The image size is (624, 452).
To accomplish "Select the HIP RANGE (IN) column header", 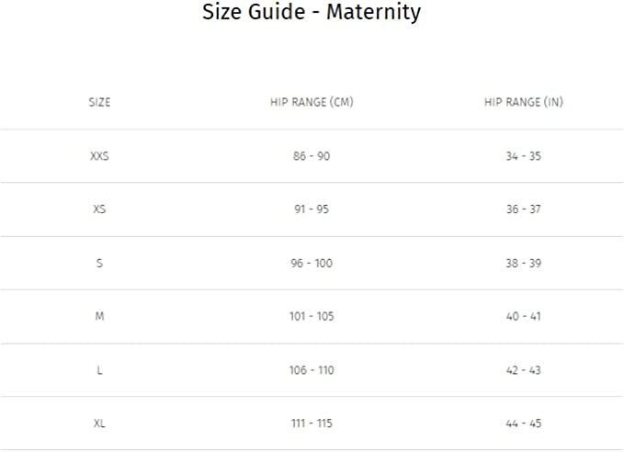I will (524, 102).
